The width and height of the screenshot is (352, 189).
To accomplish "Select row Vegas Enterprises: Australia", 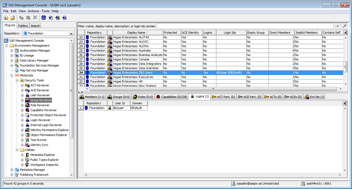I will tap(210, 50).
